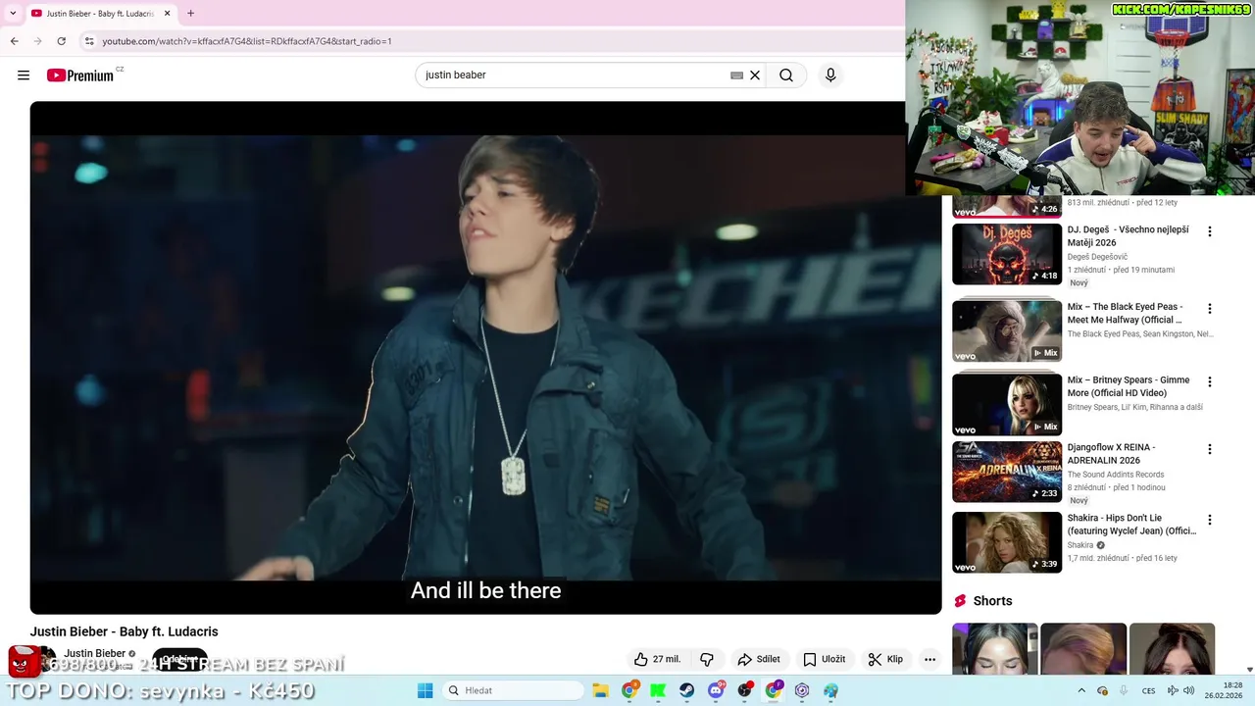Open options for DJ. Degeš video
Viewport: 1255px width, 706px height.
pyautogui.click(x=1209, y=231)
